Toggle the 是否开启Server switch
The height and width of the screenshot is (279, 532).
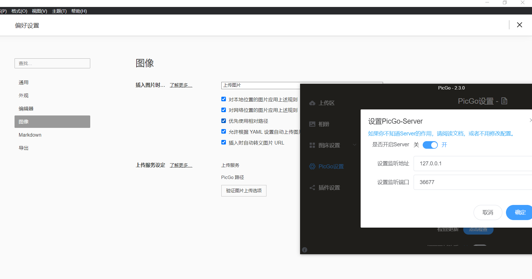430,145
